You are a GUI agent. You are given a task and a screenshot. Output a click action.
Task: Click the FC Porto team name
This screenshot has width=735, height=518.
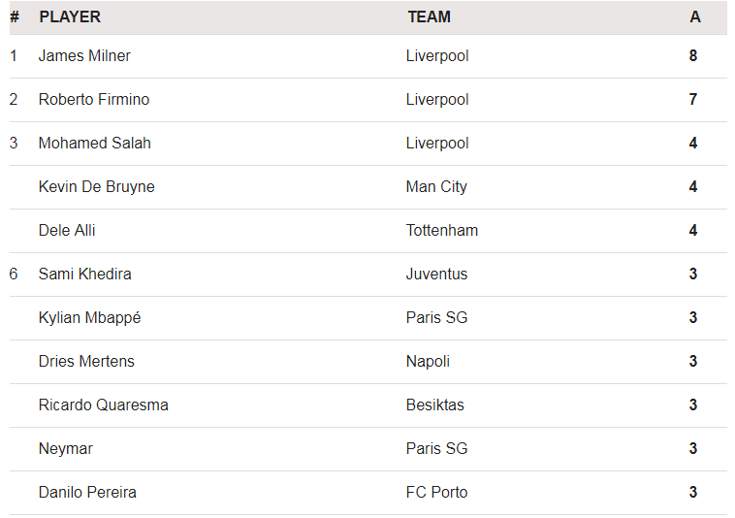[x=436, y=492]
